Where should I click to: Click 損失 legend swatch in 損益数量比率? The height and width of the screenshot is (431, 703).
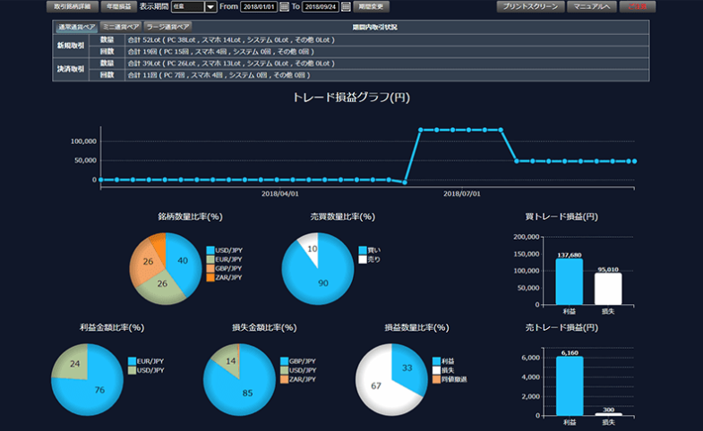437,370
